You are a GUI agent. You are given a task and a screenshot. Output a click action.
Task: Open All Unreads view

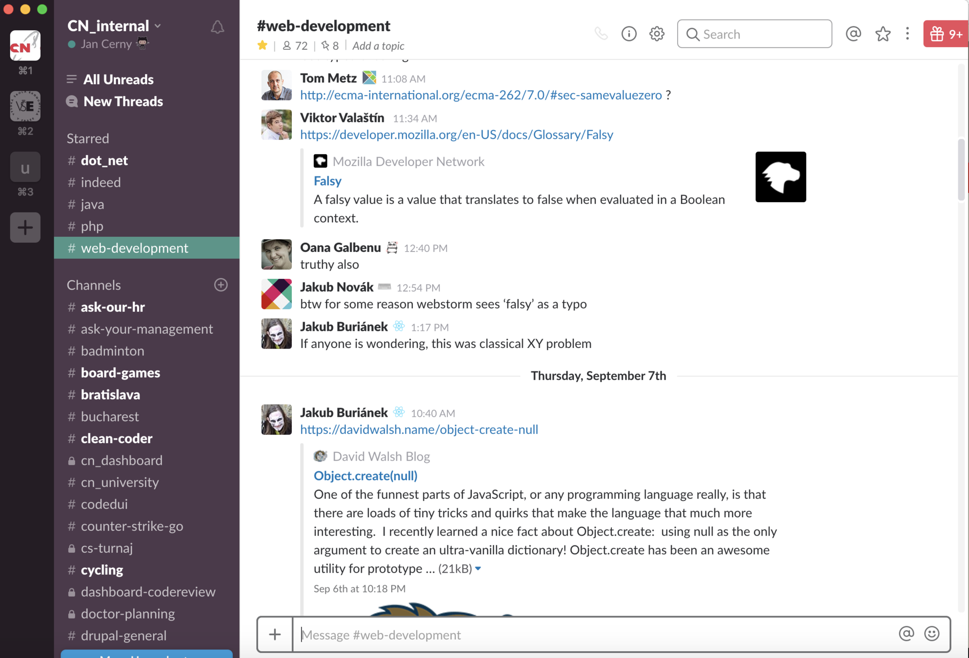pos(118,79)
